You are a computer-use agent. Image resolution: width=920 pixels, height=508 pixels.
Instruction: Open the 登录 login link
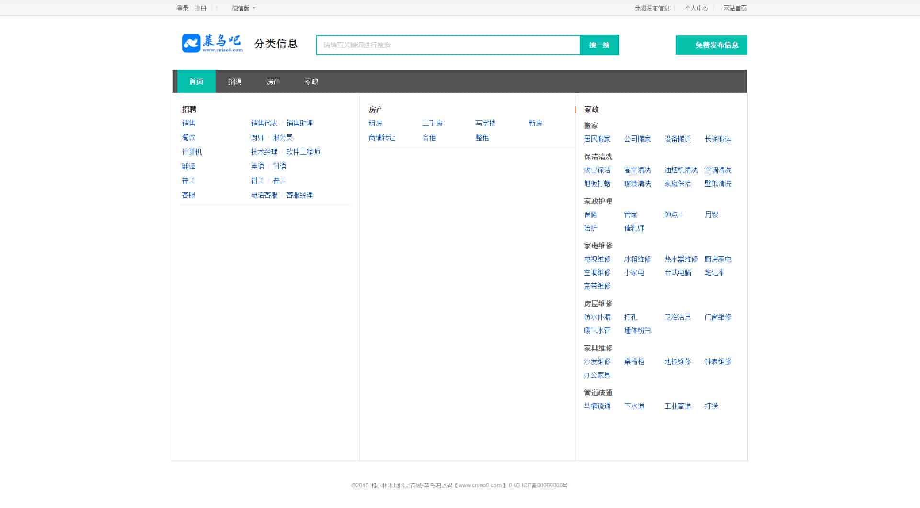pyautogui.click(x=183, y=8)
